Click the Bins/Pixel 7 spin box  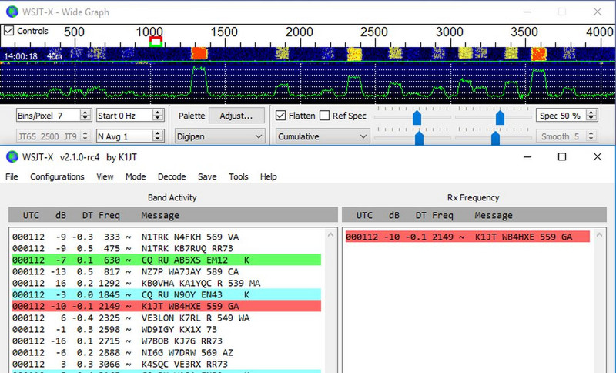point(54,116)
